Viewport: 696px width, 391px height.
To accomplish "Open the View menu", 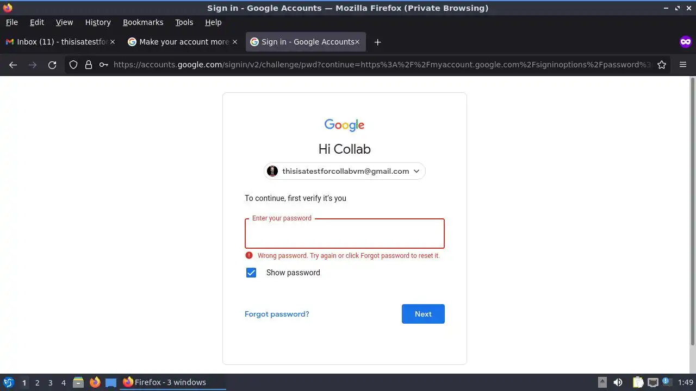I will 64,22.
